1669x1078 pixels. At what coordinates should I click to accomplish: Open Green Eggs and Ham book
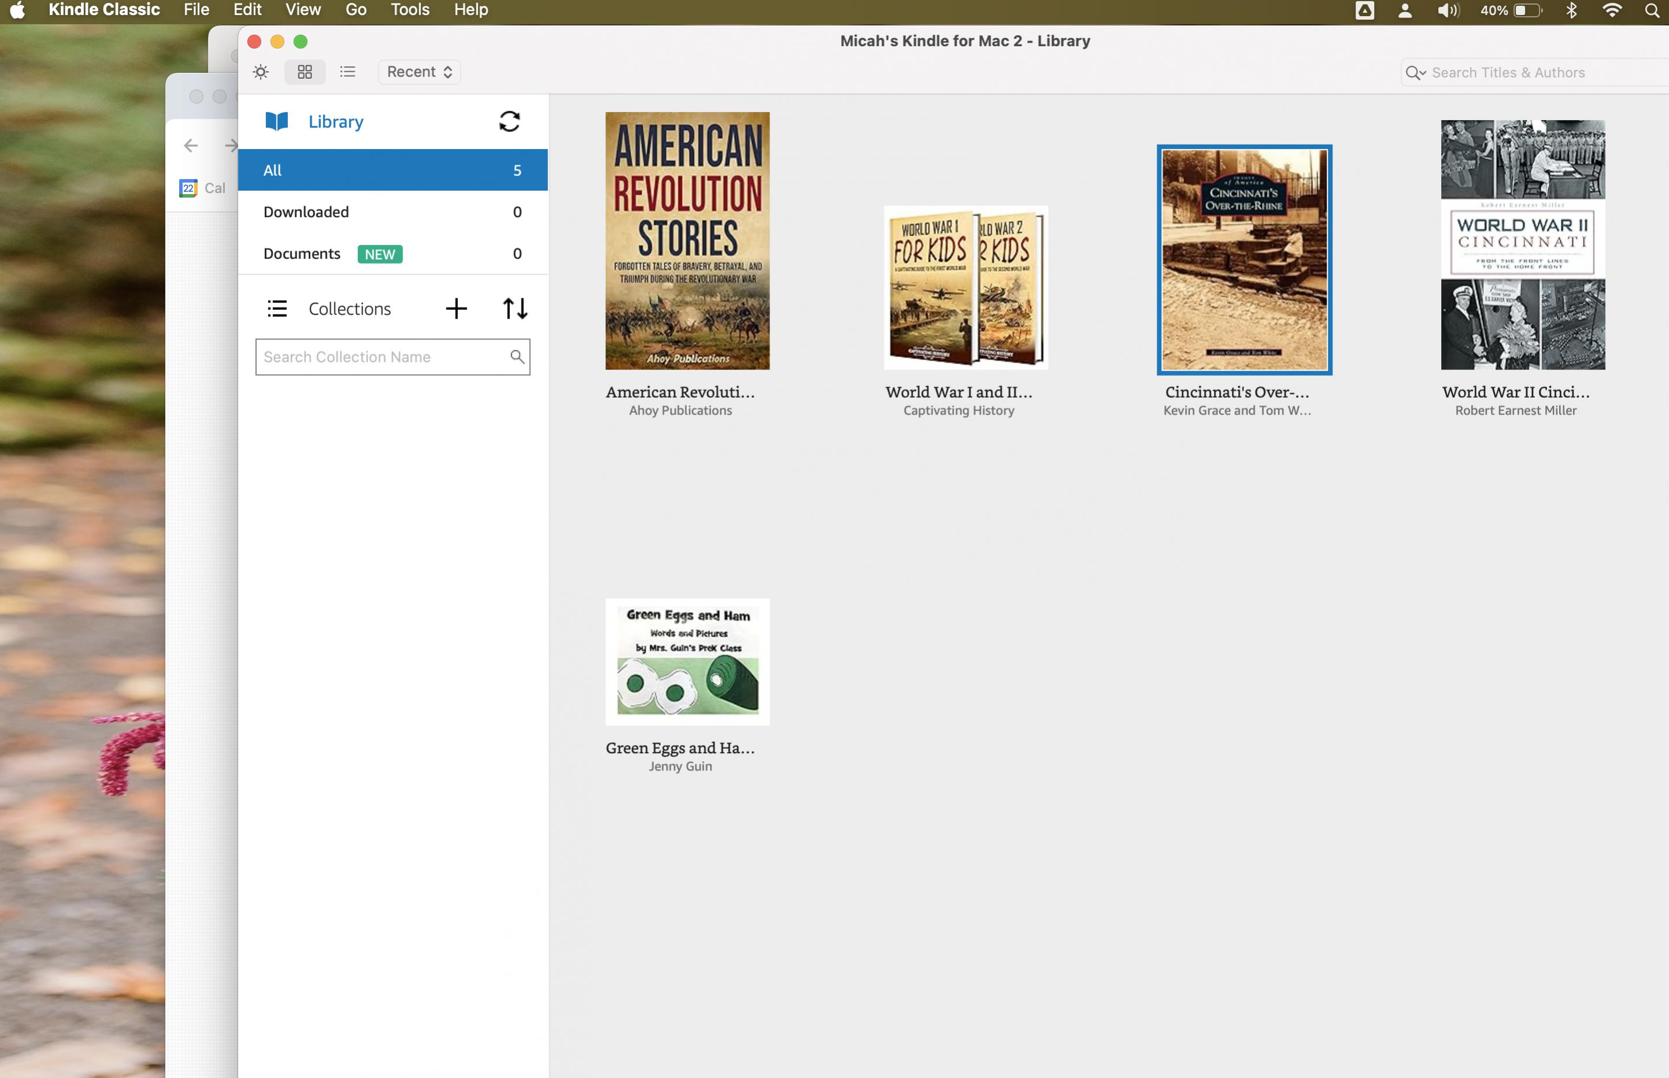687,661
